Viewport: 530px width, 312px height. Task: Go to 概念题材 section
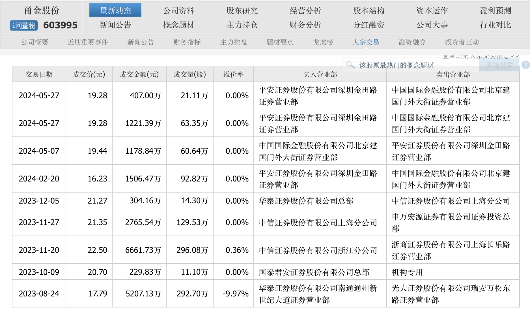[179, 25]
